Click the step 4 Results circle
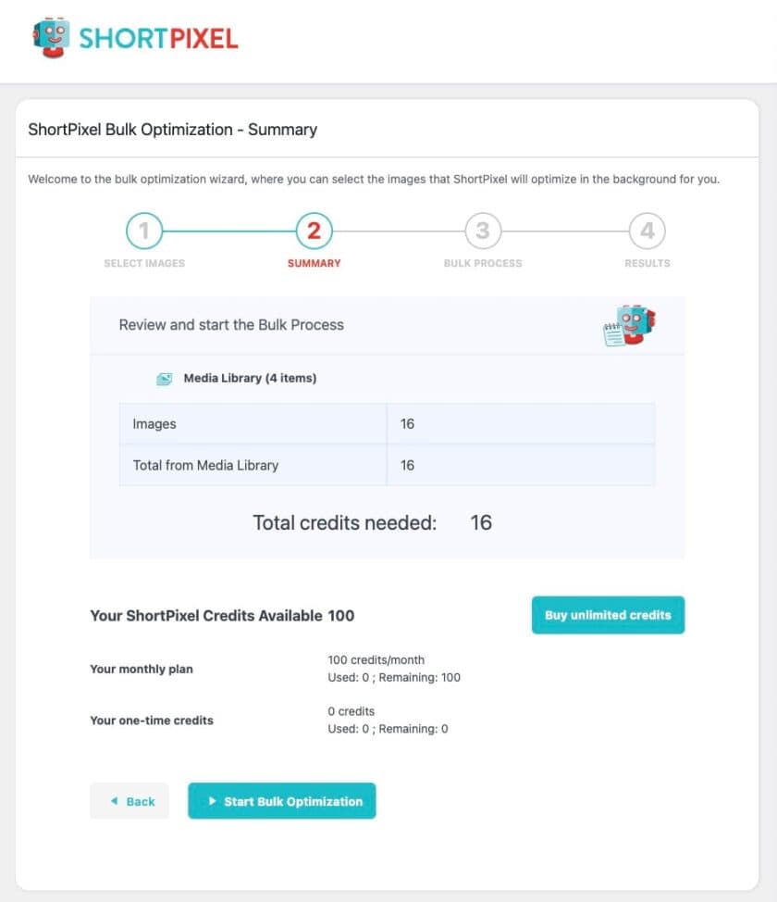 pos(647,231)
